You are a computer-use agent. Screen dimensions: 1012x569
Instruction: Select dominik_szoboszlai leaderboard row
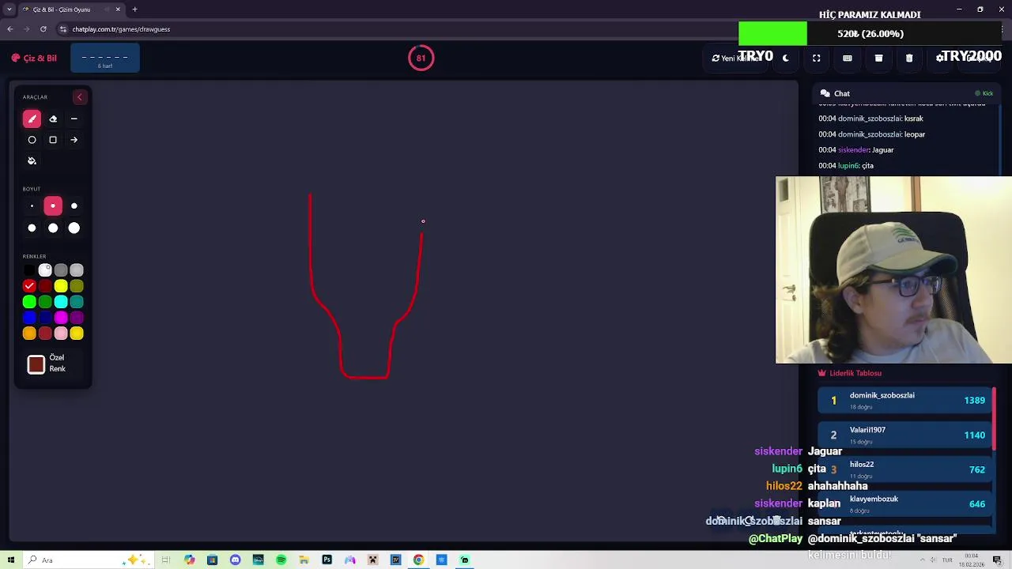(904, 401)
